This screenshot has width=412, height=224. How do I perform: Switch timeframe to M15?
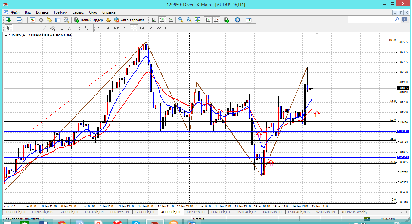tap(117, 28)
